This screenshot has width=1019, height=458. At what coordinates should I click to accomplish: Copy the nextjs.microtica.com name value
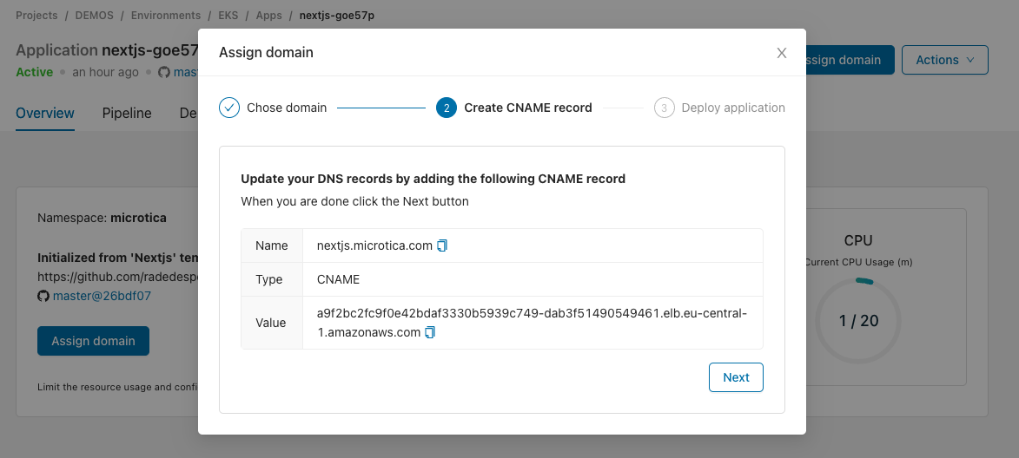tap(442, 245)
